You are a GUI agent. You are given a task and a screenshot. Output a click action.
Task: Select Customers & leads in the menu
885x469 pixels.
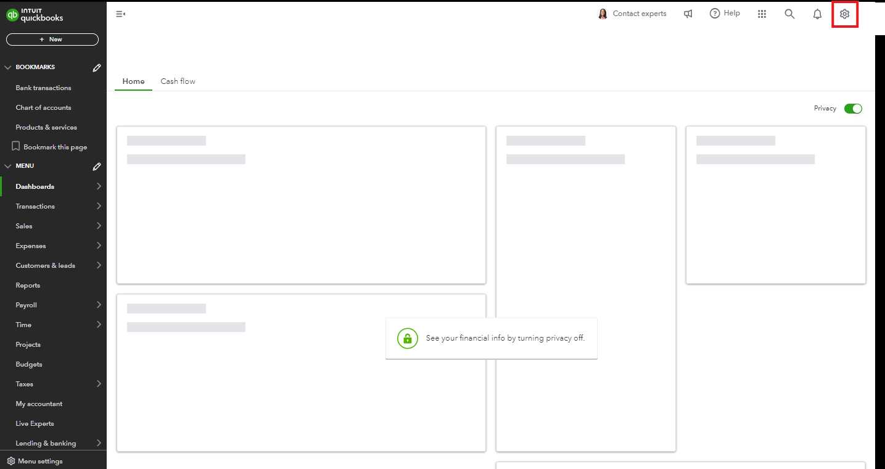(x=45, y=265)
